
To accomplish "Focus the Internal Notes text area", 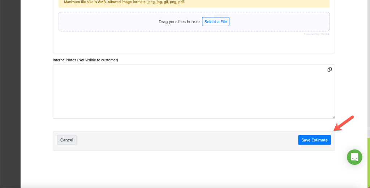I will point(194,91).
